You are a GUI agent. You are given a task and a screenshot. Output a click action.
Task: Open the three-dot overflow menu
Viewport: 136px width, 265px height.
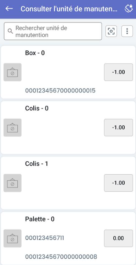click(127, 31)
